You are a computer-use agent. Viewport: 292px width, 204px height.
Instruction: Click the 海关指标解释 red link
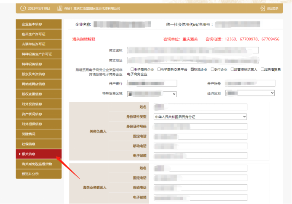pos(84,39)
